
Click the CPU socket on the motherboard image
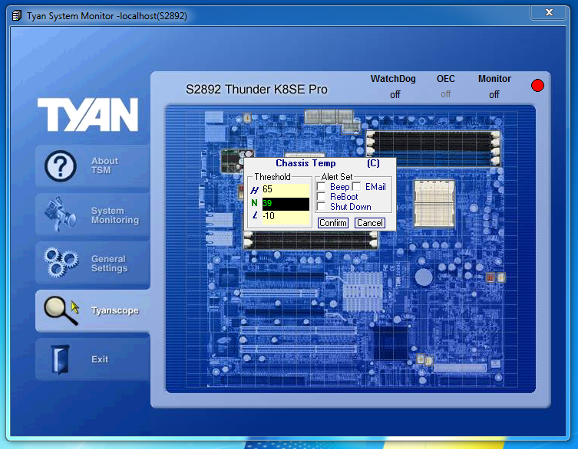[x=435, y=202]
